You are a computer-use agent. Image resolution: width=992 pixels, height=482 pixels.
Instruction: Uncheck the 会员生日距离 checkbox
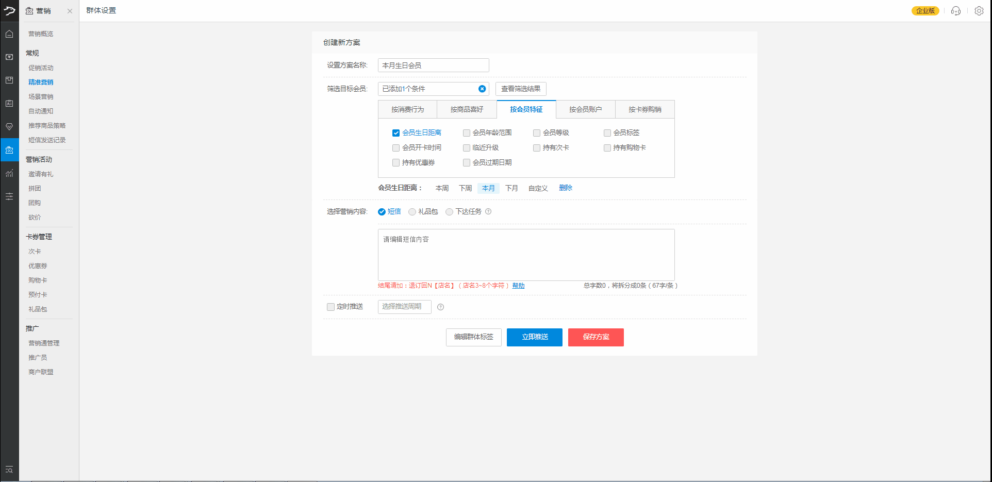pyautogui.click(x=396, y=133)
